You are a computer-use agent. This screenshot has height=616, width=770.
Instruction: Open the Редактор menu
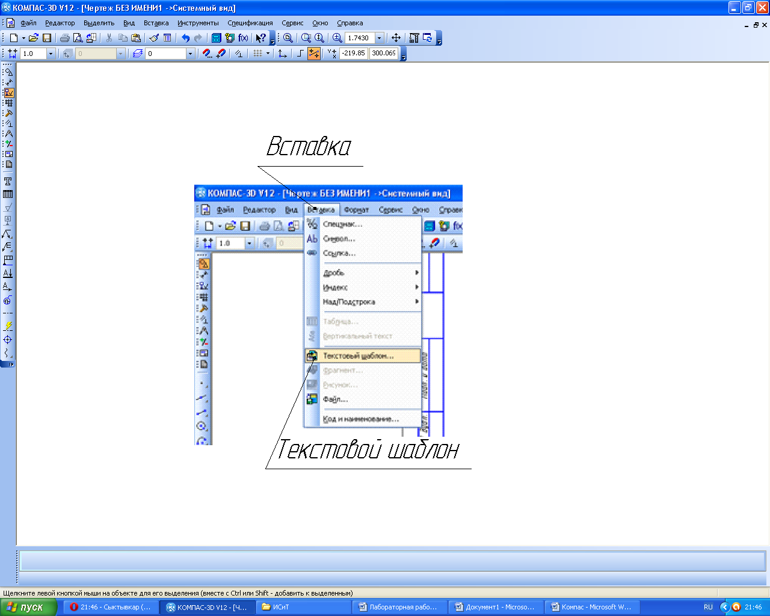pyautogui.click(x=60, y=23)
